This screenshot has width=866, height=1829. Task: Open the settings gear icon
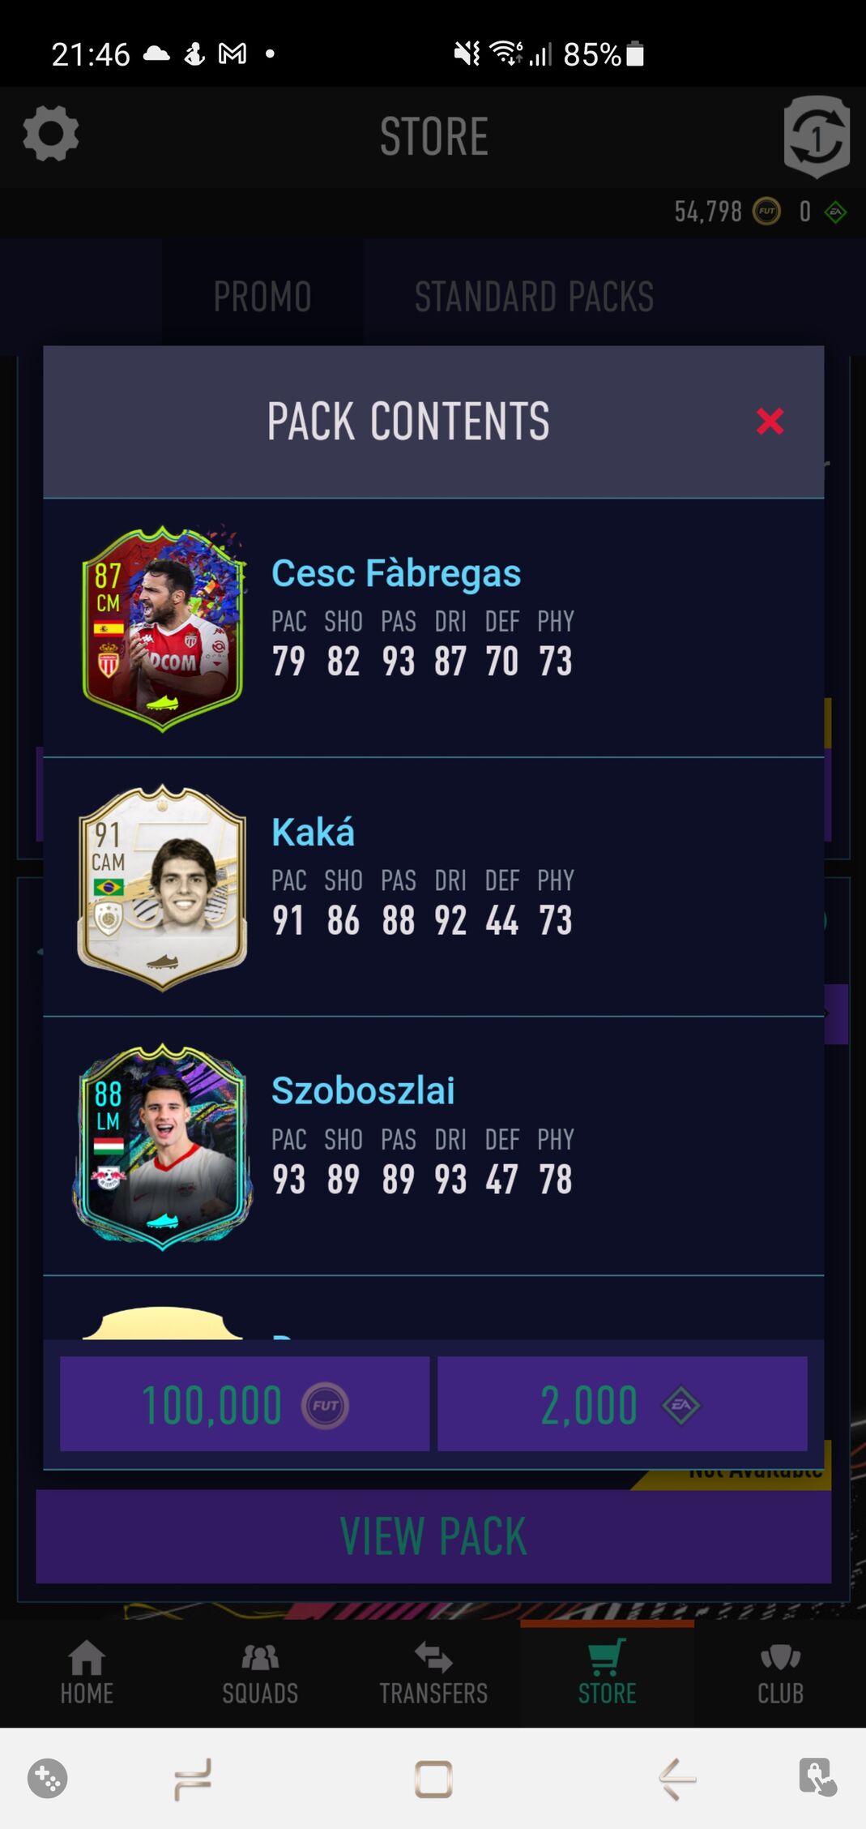click(50, 135)
